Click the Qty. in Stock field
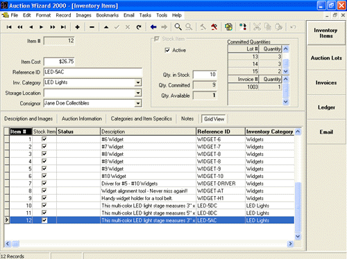This screenshot has height=259, width=347. [205, 75]
